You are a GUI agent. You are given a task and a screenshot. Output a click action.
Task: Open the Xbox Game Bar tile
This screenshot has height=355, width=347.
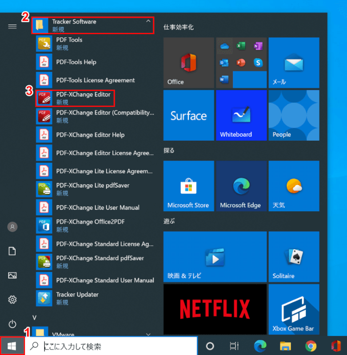(294, 309)
